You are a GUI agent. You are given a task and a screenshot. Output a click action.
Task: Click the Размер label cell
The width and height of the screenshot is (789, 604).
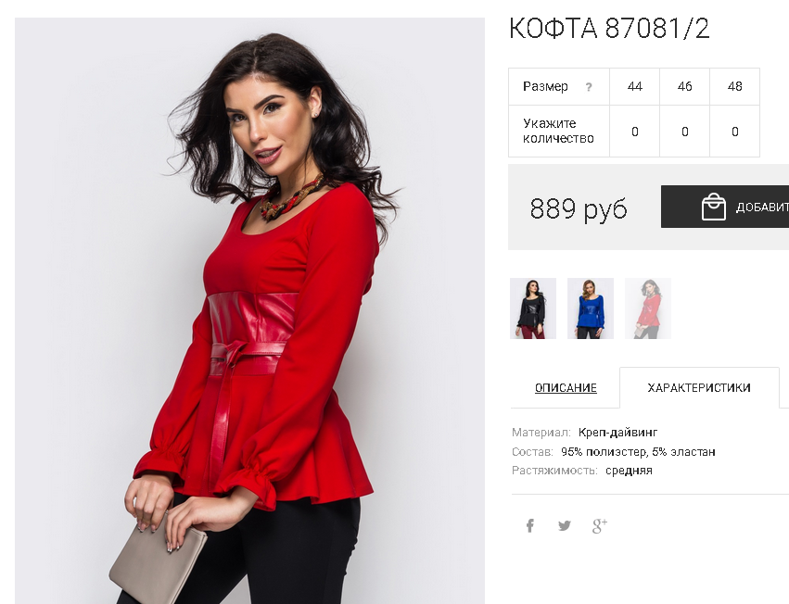(559, 86)
